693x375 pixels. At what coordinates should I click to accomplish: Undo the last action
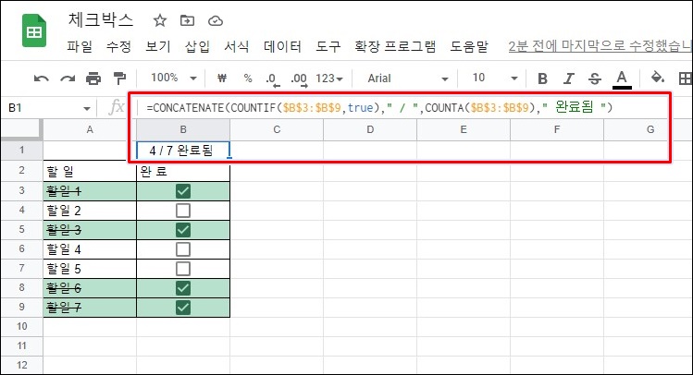[42, 79]
